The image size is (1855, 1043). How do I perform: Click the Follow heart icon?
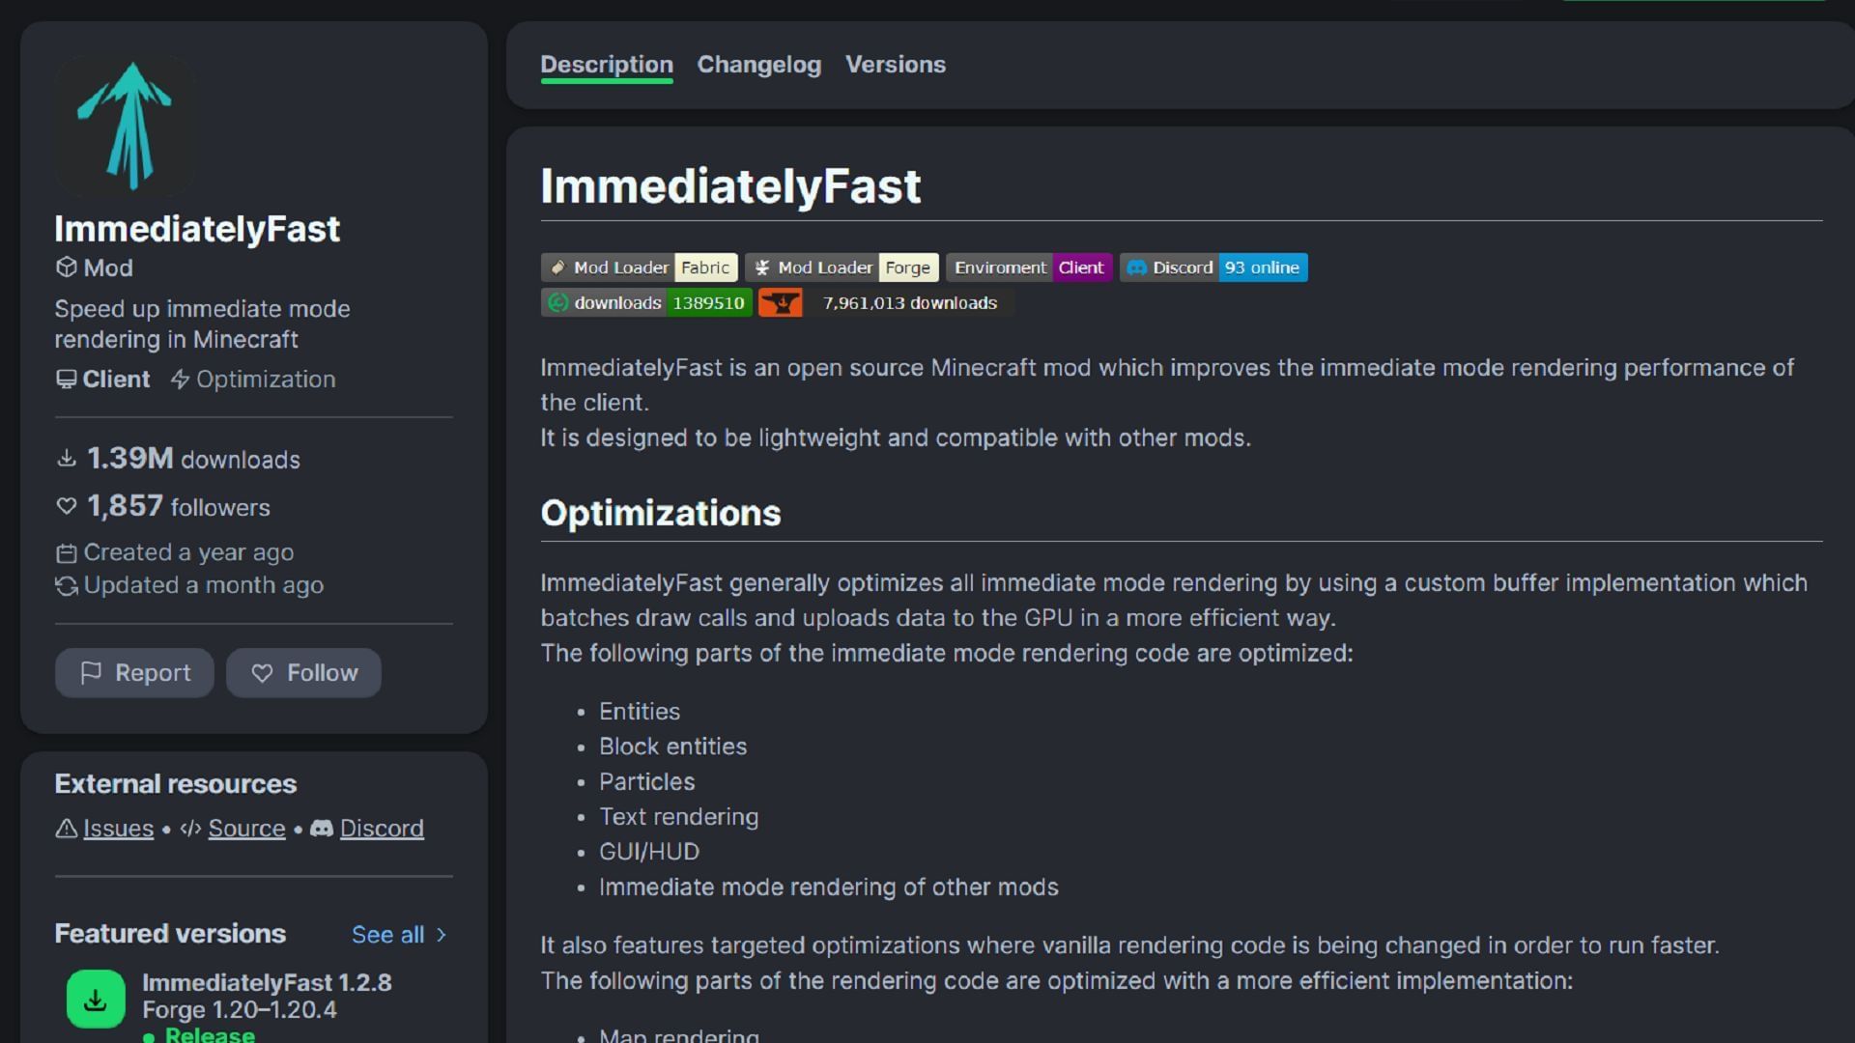coord(260,672)
